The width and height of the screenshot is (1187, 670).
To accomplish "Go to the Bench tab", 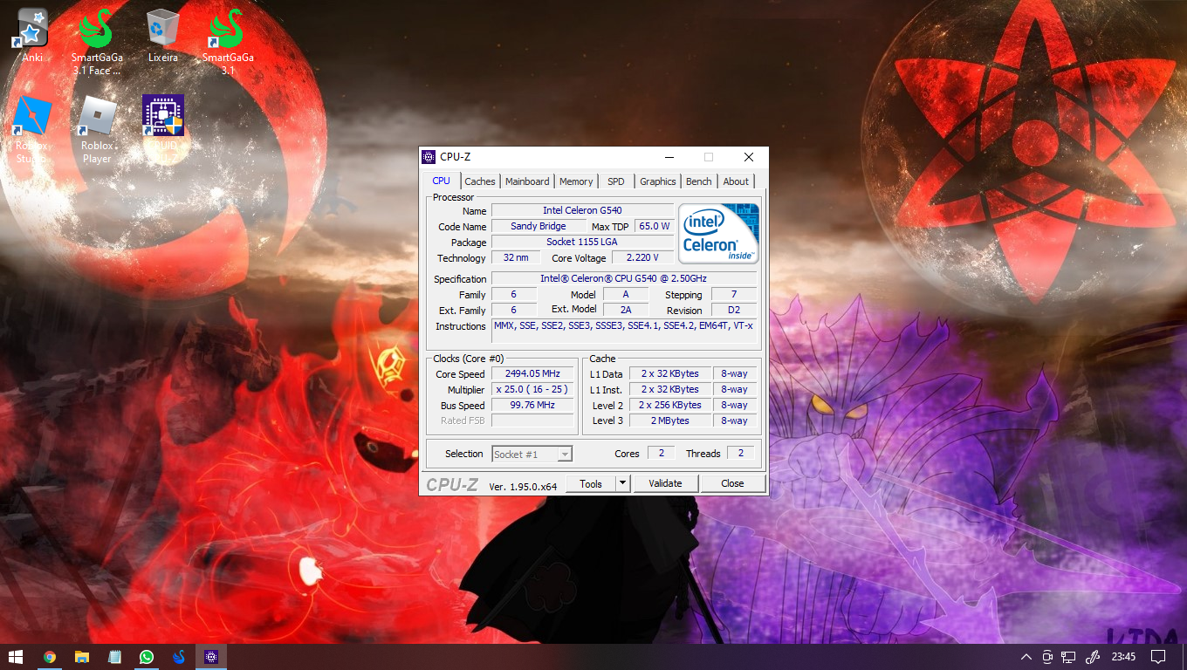I will click(698, 181).
